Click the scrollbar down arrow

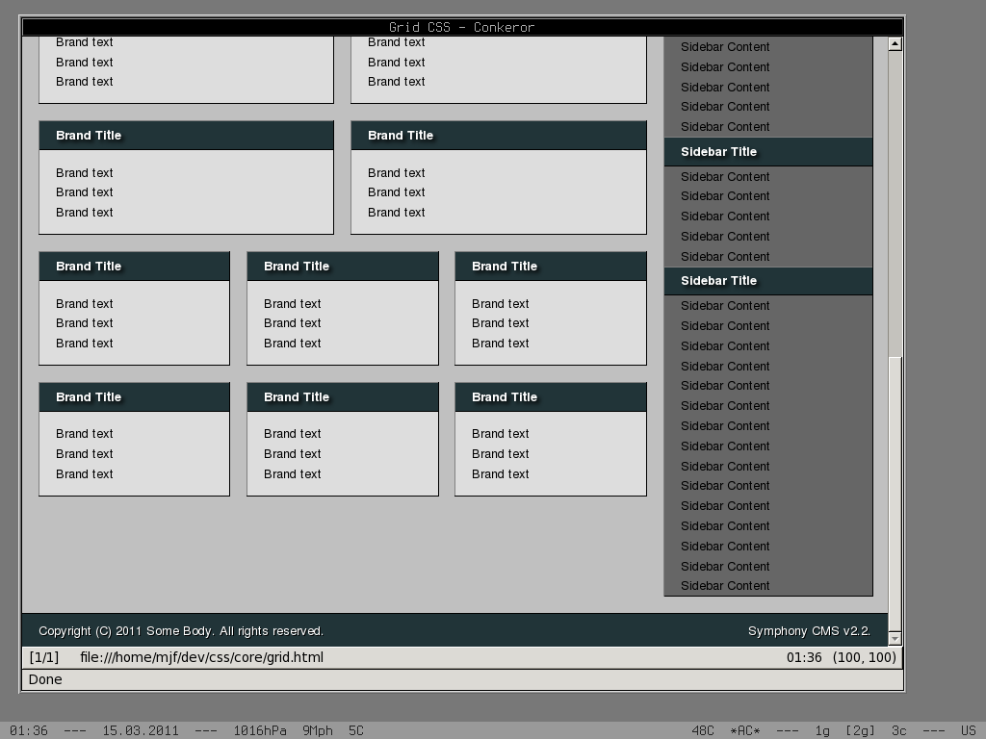point(895,638)
